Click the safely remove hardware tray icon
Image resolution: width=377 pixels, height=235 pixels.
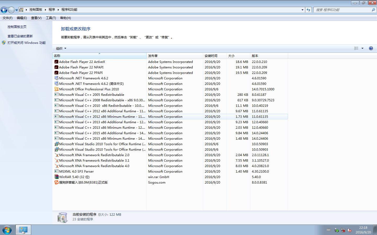click(x=336, y=230)
